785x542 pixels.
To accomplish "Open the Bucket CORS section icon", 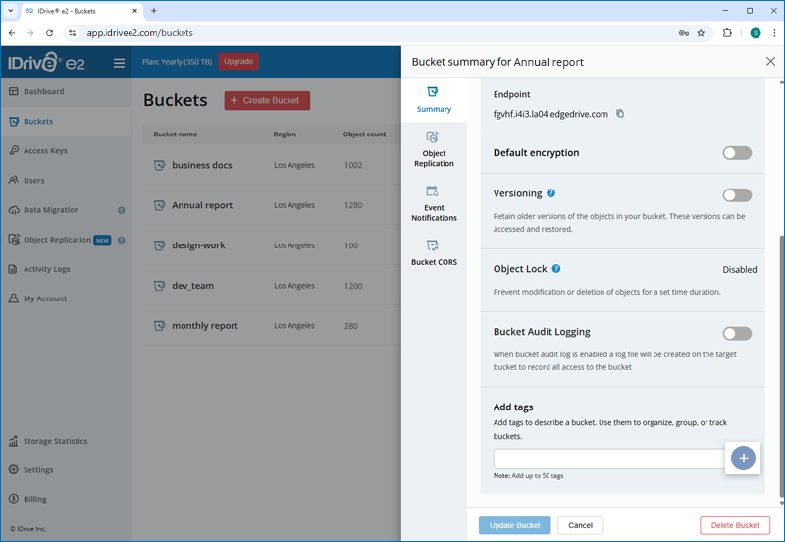I will tap(432, 245).
